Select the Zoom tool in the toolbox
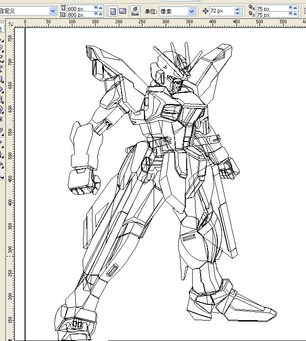This screenshot has height=341, width=306. pos(1,48)
